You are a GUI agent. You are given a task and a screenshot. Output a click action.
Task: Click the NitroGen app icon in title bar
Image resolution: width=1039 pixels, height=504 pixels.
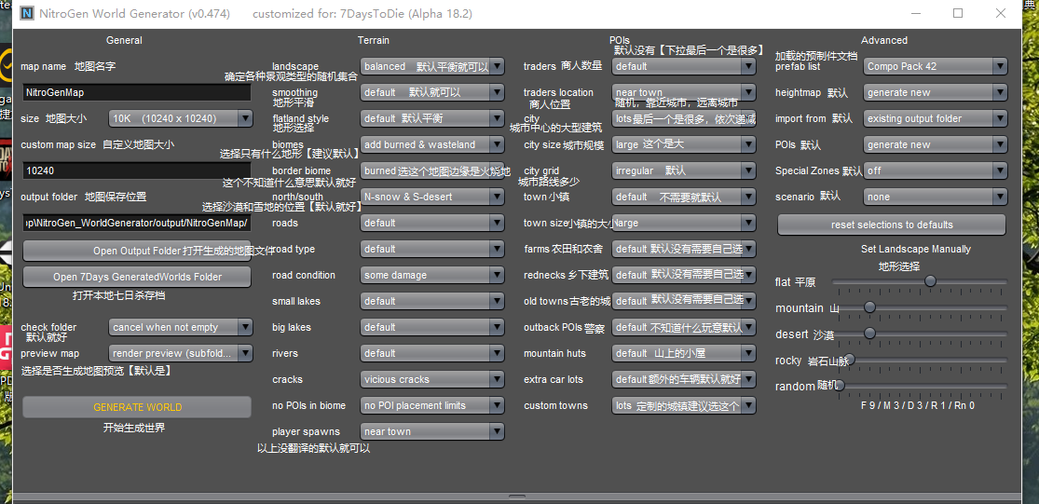[x=27, y=14]
